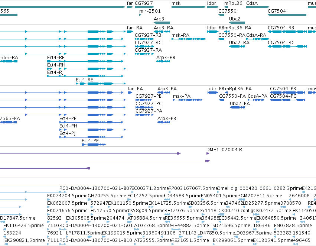Select the DME1-020I04.R feature label
This screenshot has height=246, width=316.
[224, 150]
